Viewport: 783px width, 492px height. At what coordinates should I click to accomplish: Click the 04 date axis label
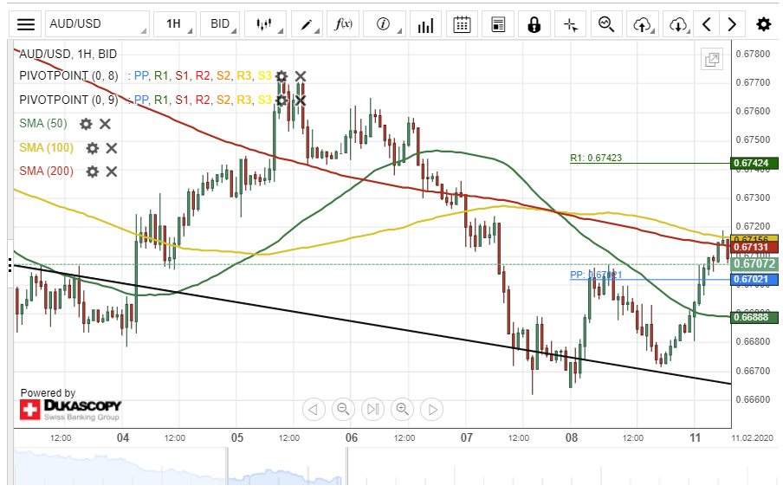tap(123, 438)
